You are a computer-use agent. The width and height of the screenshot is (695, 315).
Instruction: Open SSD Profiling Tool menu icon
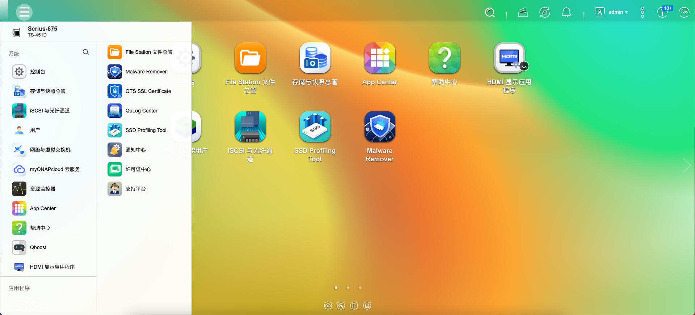pos(115,130)
